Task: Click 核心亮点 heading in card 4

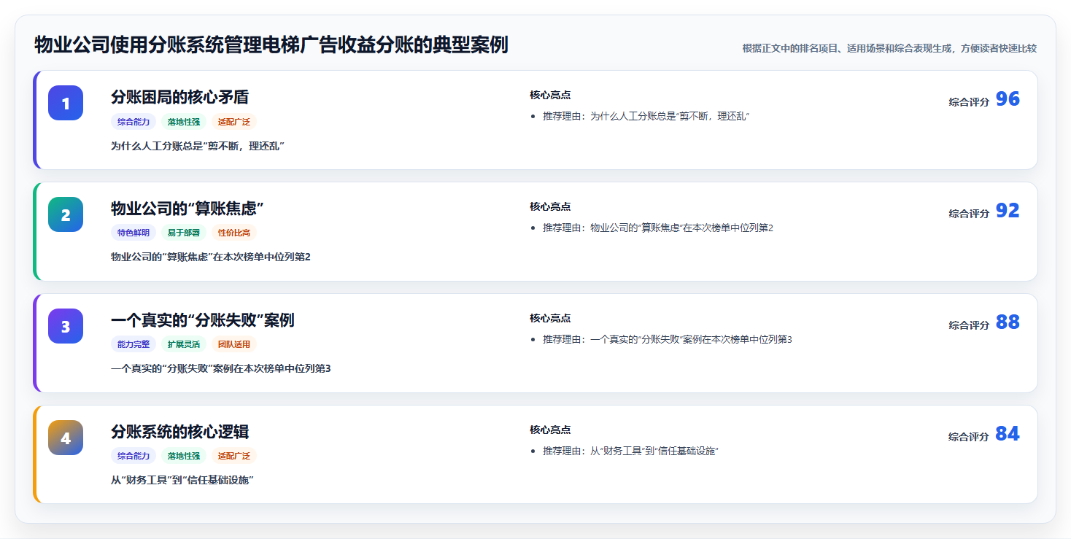Action: (550, 430)
